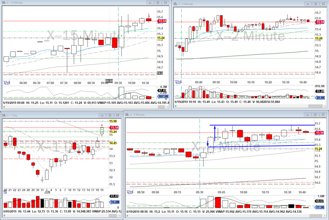The height and width of the screenshot is (220, 329).
Task: Select the JUN month label on daily chart
Action: tap(47, 192)
